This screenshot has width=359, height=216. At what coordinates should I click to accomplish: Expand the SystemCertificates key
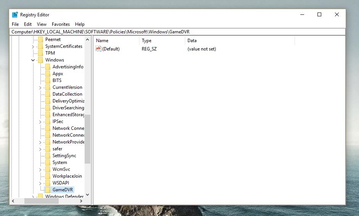[x=33, y=47]
